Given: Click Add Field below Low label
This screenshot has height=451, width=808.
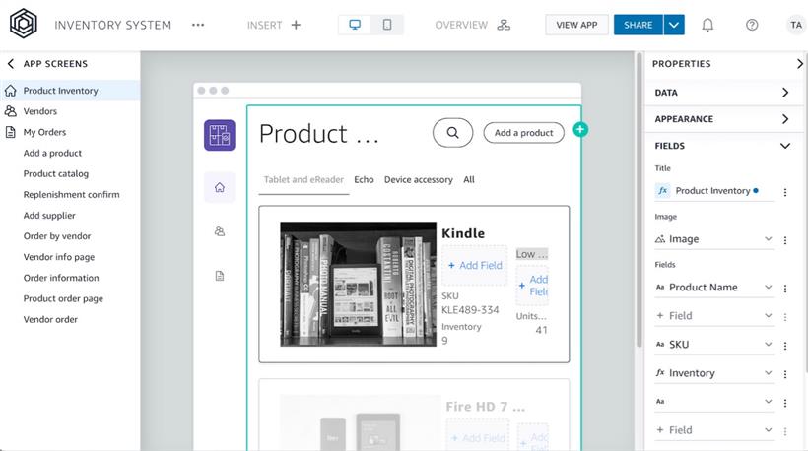Looking at the screenshot, I should 533,286.
